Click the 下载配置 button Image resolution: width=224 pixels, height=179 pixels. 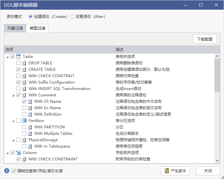coord(205,39)
